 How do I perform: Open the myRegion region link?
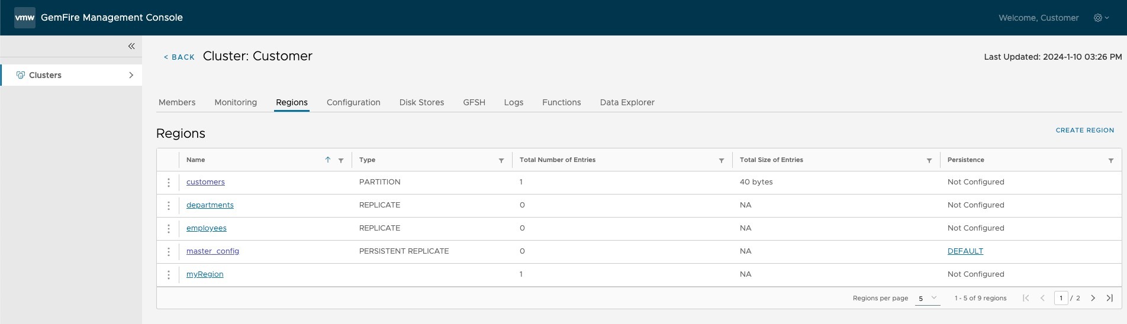pyautogui.click(x=205, y=274)
